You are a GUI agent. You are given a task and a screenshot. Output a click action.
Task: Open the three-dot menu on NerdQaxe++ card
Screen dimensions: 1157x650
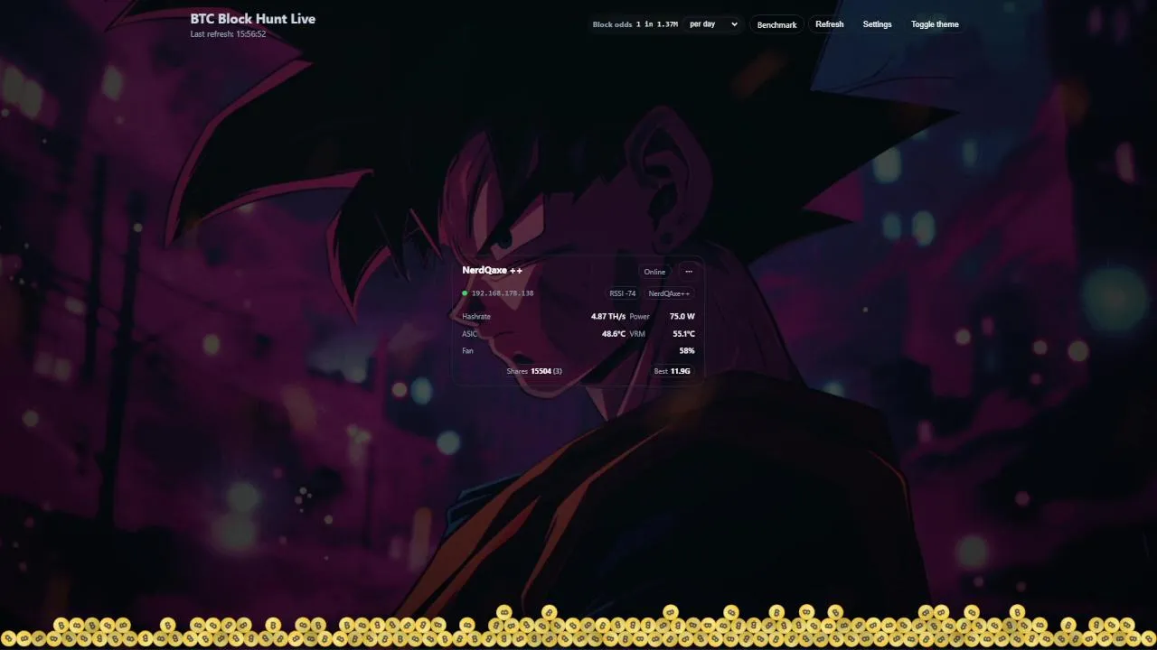[x=689, y=272]
